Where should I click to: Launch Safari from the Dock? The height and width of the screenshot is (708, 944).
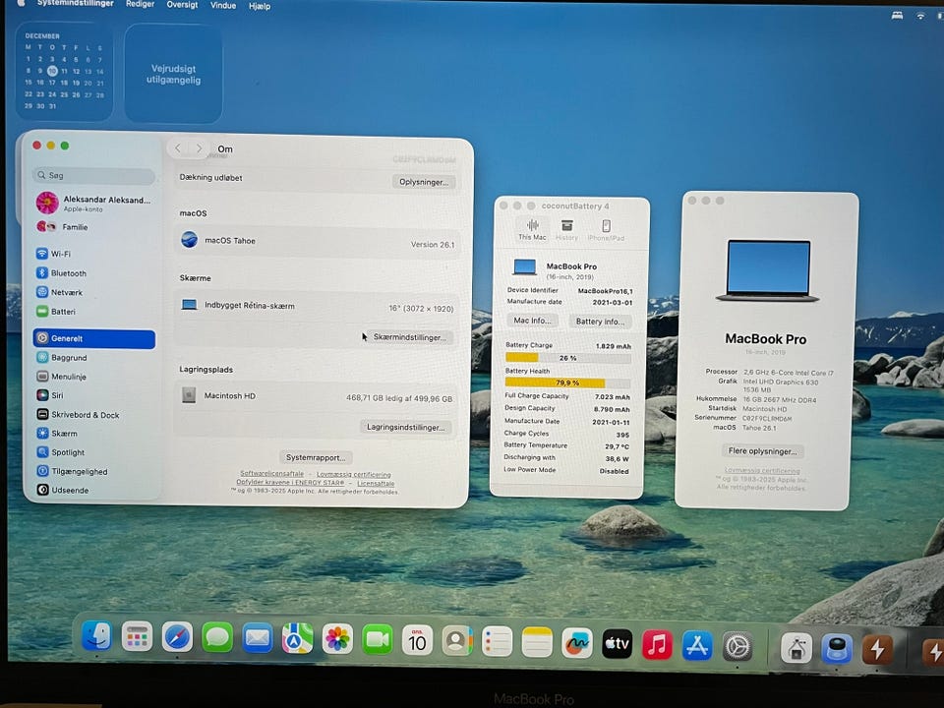(x=177, y=637)
